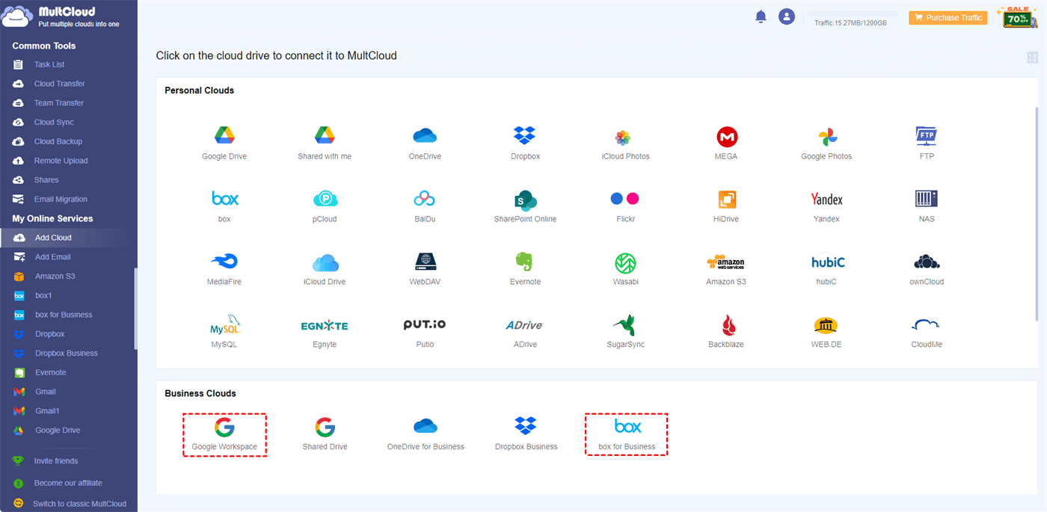Open the Shares section

click(x=46, y=180)
